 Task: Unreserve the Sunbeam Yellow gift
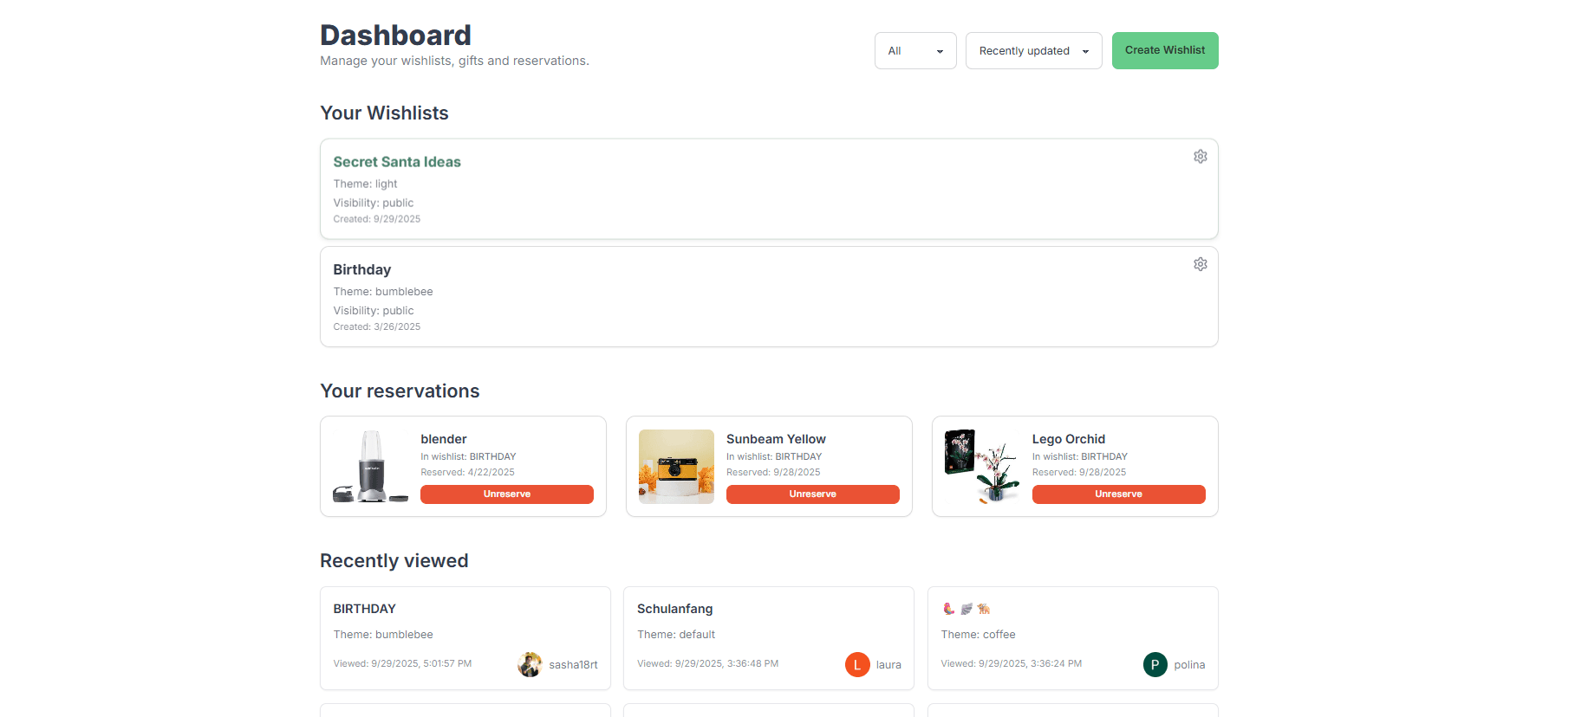[812, 494]
